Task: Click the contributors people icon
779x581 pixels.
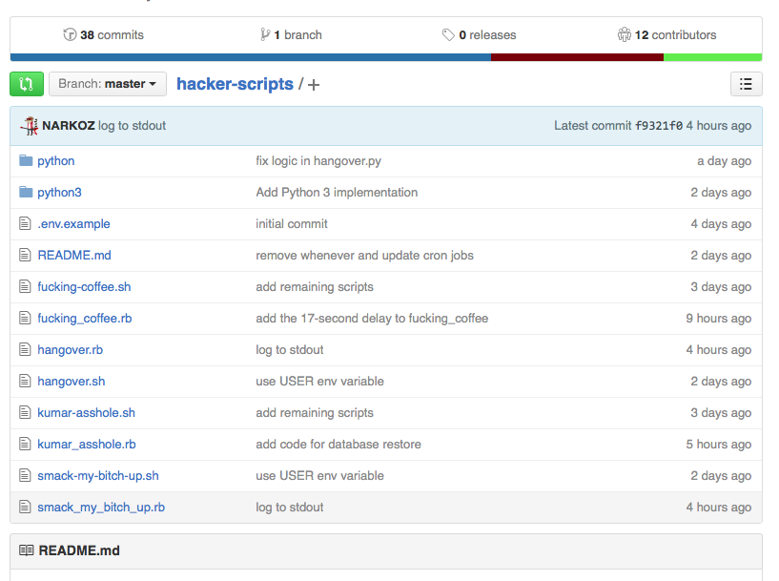Action: click(x=624, y=34)
